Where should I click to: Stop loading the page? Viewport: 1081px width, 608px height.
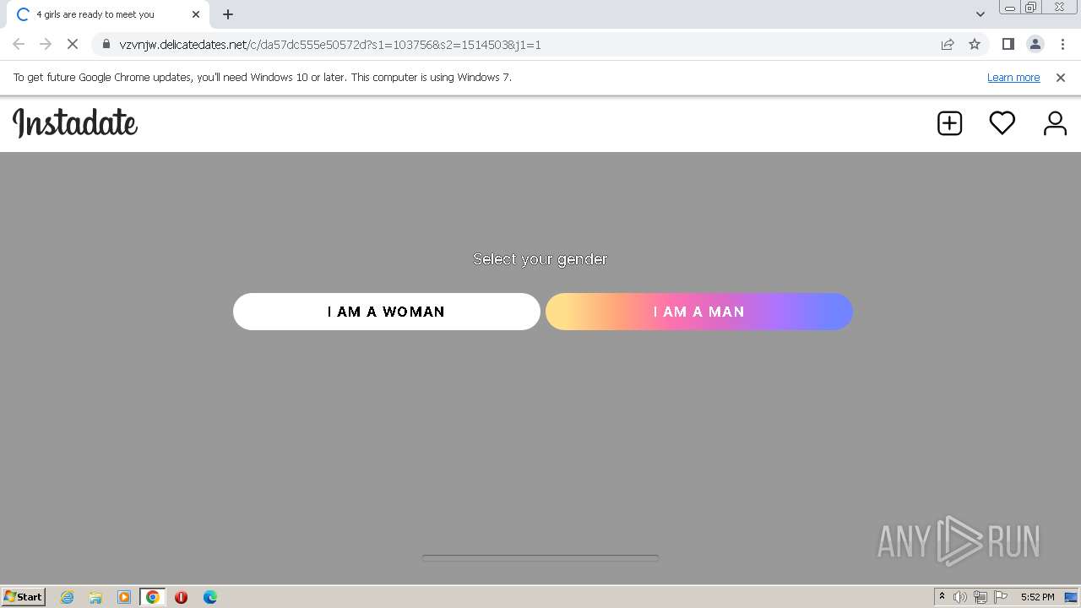73,44
